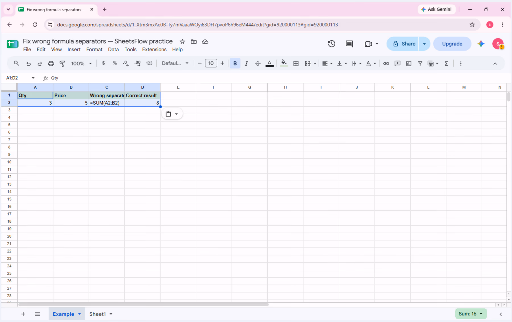Screen dimensions: 512x322
Task: Edit the font size field
Action: (x=211, y=63)
